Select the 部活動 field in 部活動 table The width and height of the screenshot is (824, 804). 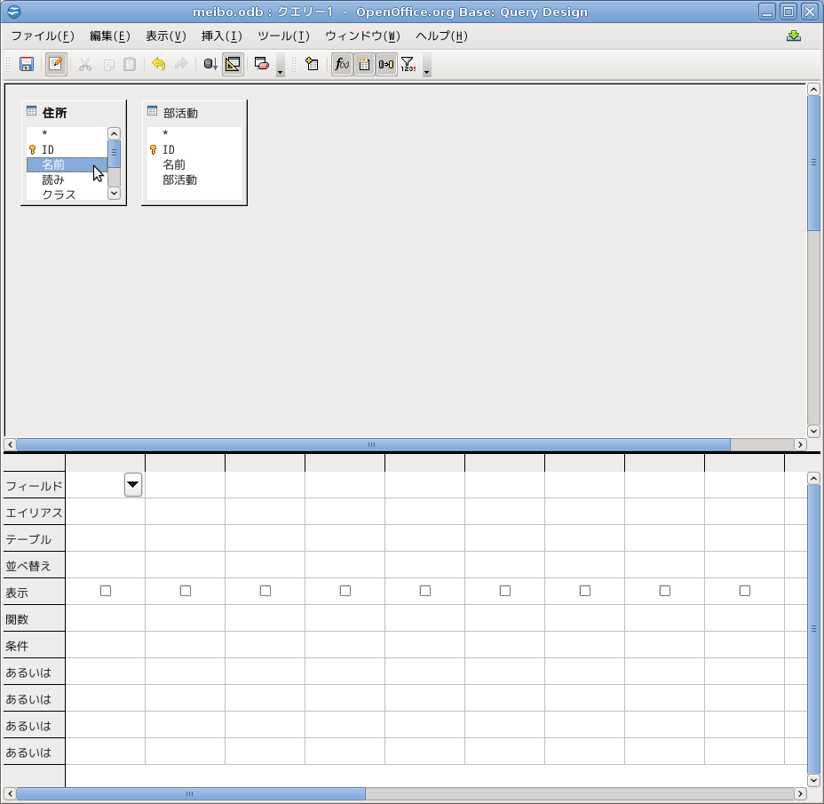[179, 179]
